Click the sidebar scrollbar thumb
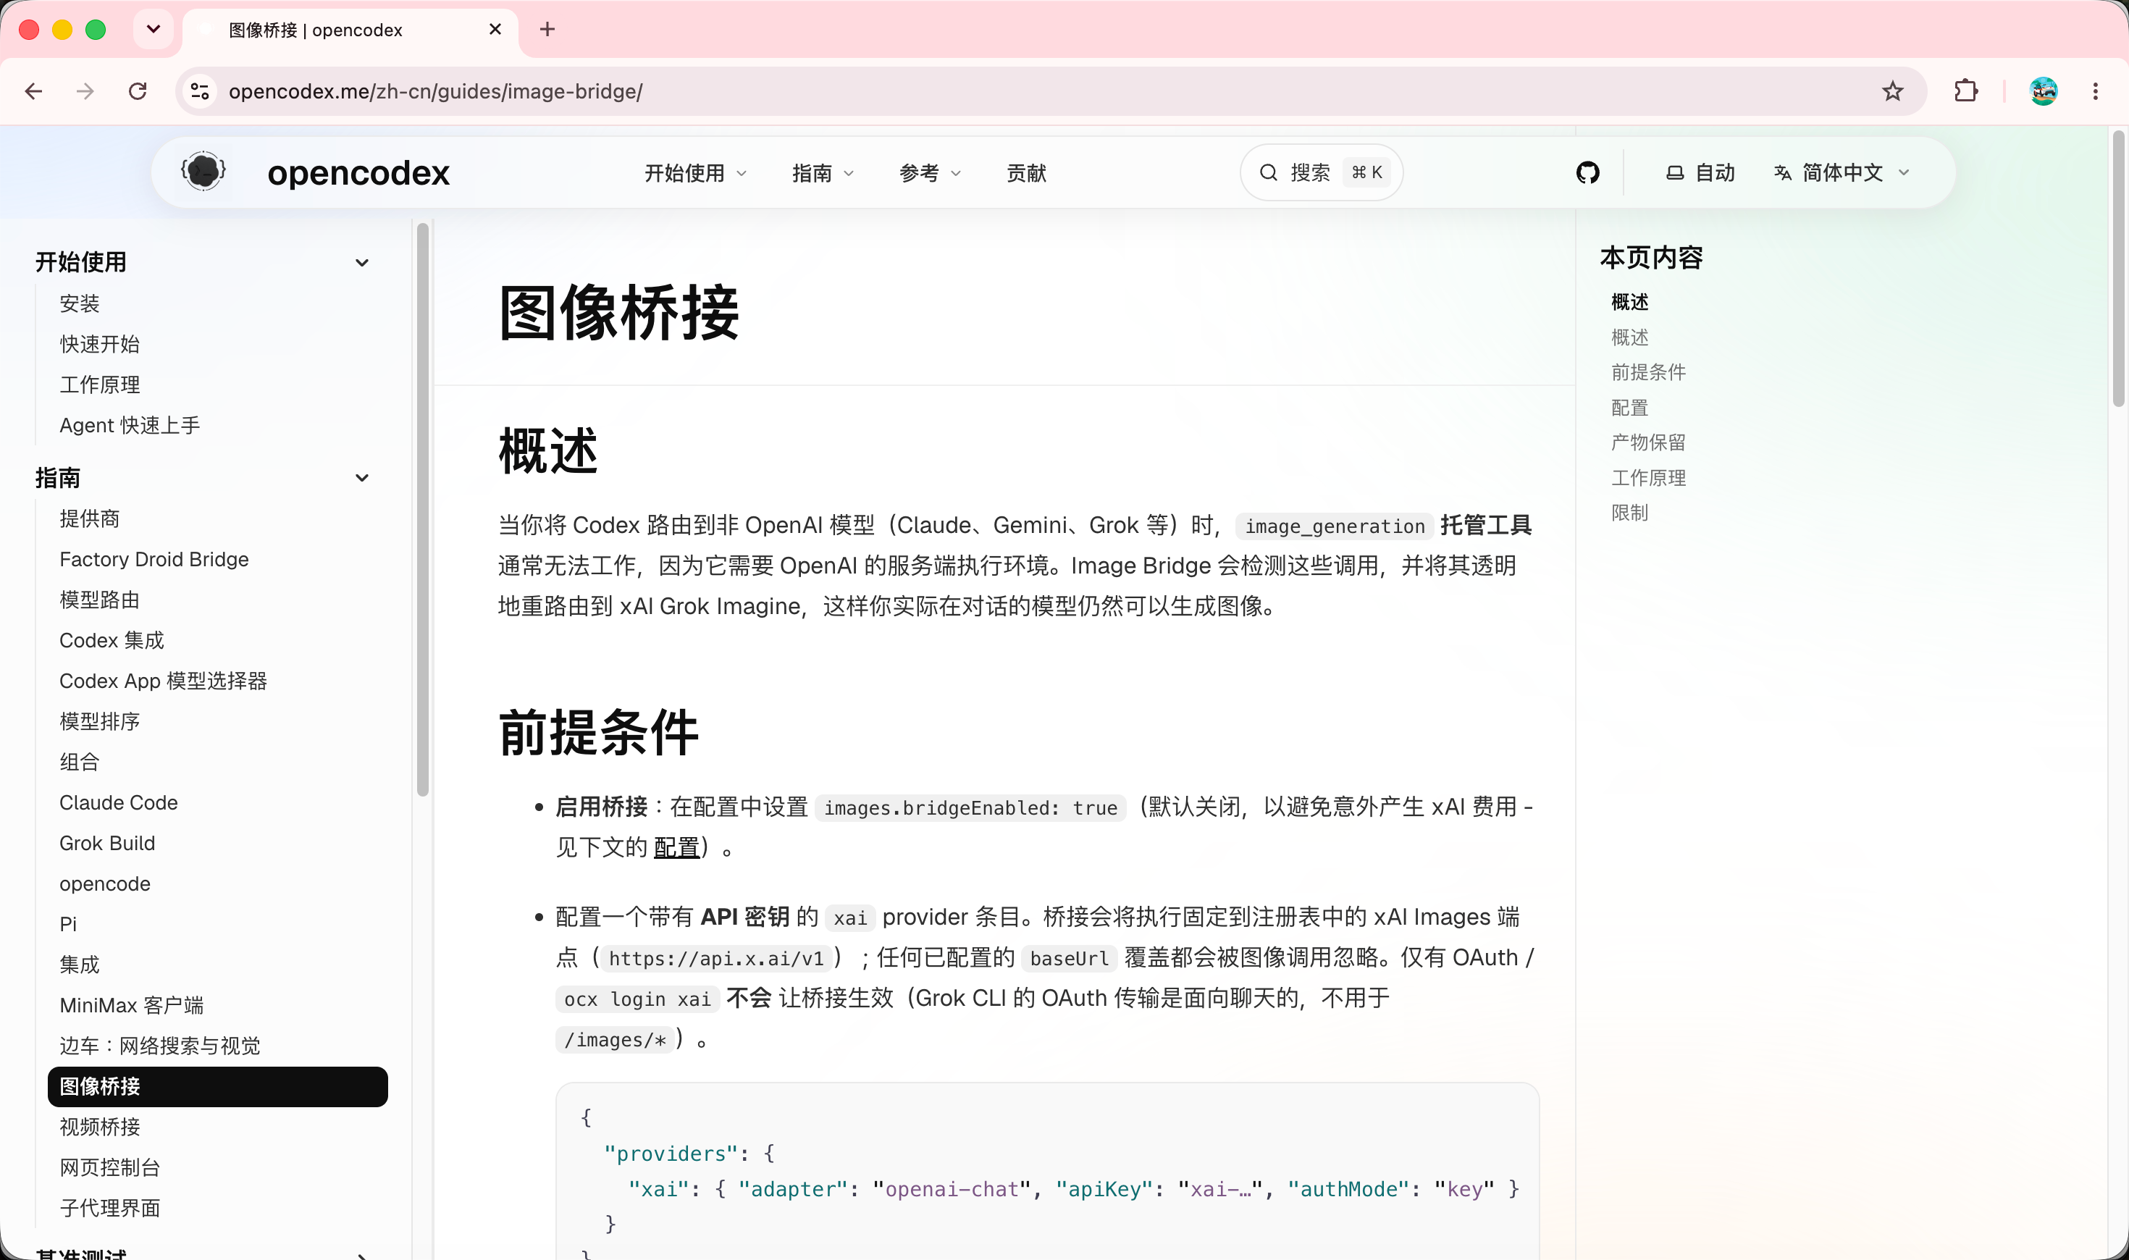Image resolution: width=2129 pixels, height=1260 pixels. (423, 510)
